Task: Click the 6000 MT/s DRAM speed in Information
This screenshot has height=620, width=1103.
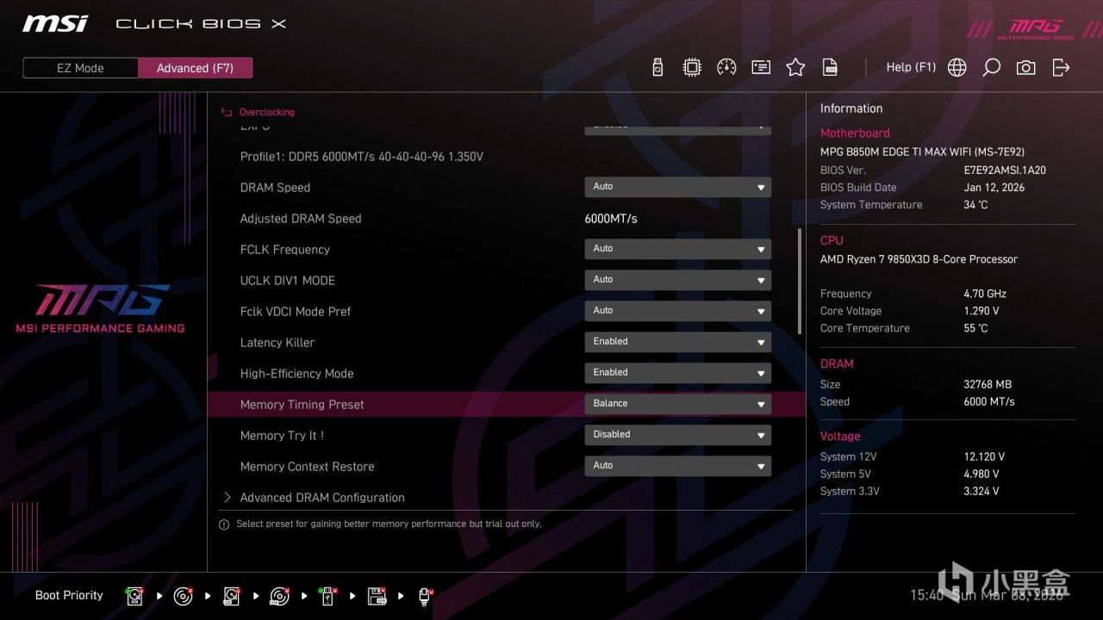Action: [989, 401]
